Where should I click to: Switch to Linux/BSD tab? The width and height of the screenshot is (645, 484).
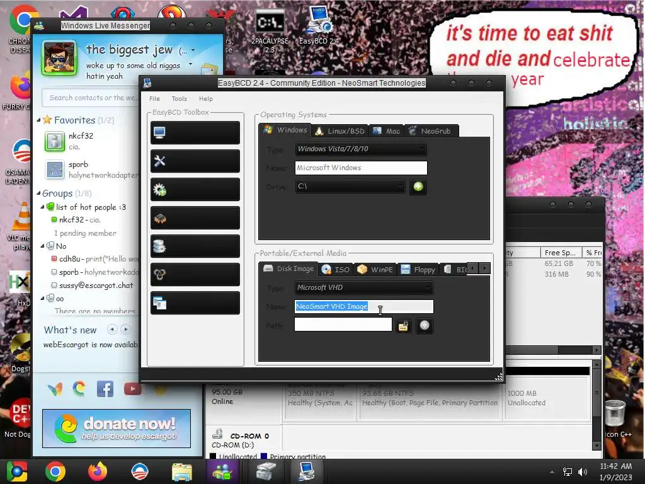pyautogui.click(x=341, y=131)
